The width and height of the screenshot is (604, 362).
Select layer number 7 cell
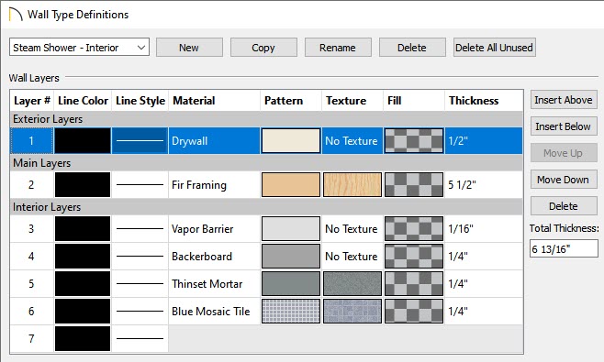pyautogui.click(x=31, y=338)
